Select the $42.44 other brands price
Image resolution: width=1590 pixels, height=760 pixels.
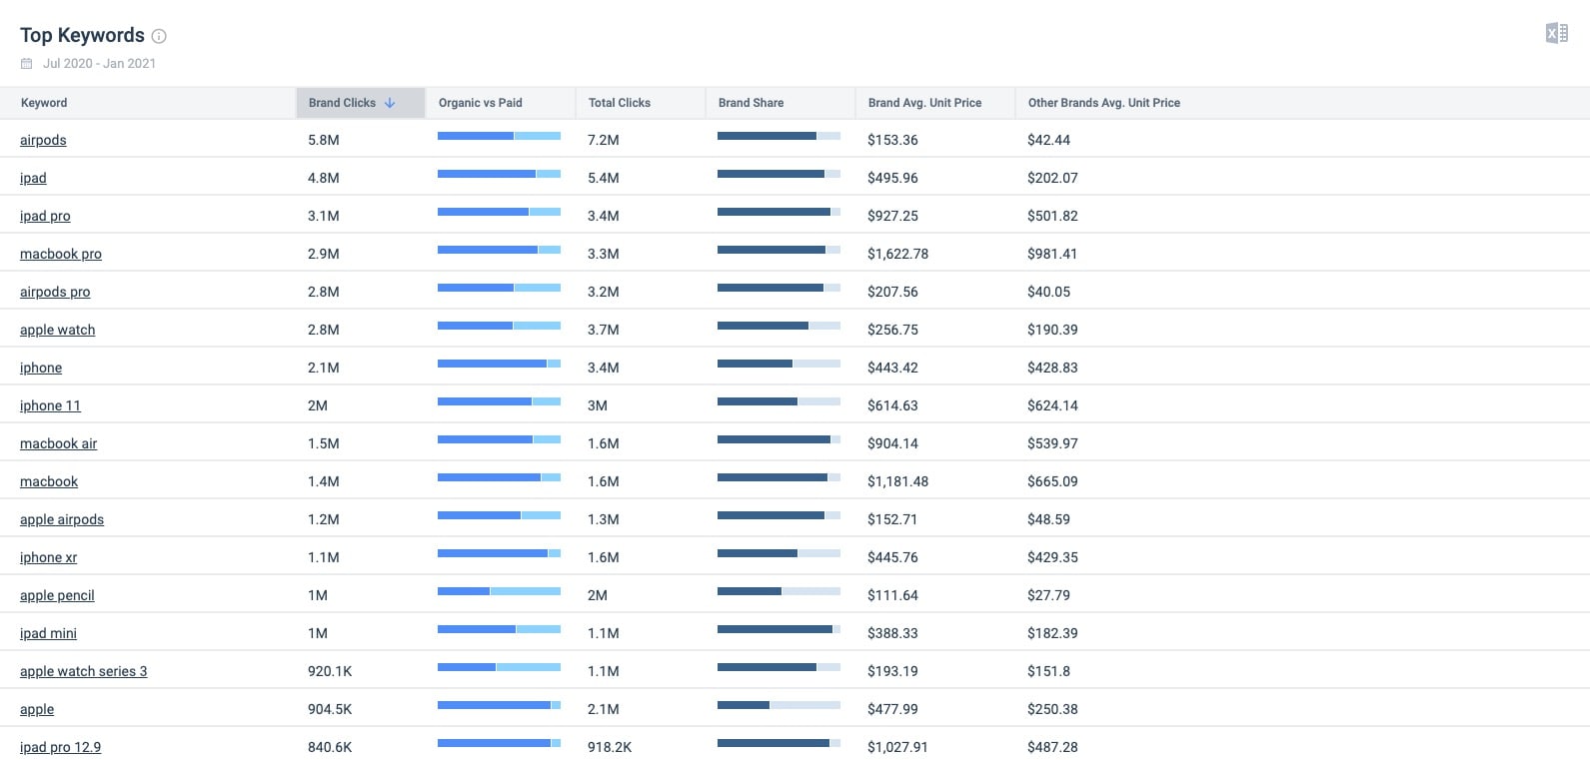pos(1048,140)
